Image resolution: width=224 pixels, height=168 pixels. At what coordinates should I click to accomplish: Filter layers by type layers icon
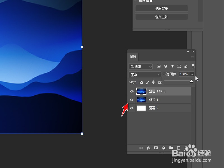tap(172, 66)
